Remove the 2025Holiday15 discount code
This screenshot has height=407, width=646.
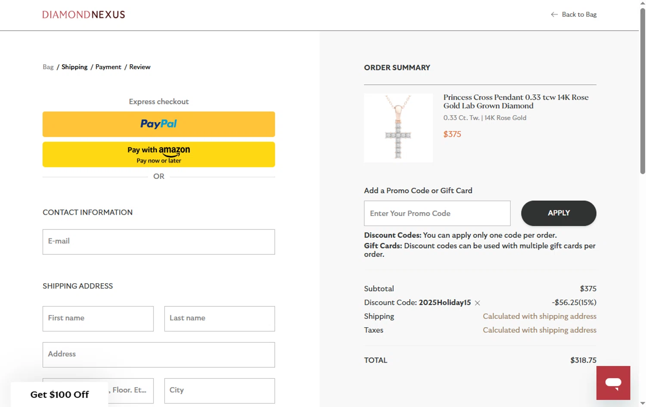pos(477,303)
